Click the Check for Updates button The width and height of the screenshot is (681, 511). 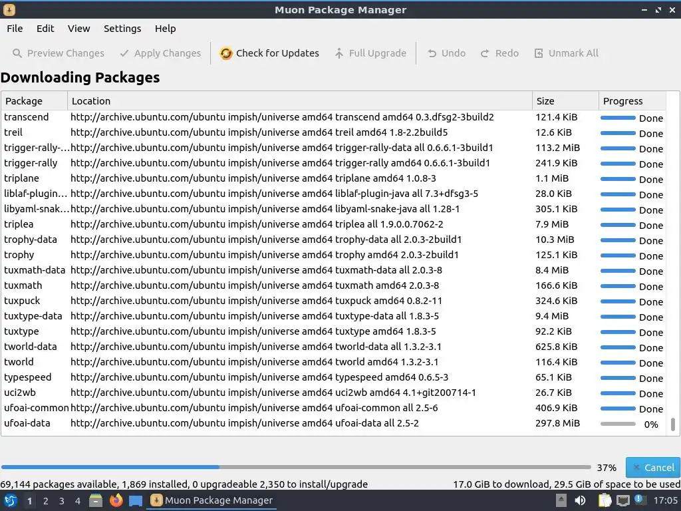pyautogui.click(x=269, y=53)
